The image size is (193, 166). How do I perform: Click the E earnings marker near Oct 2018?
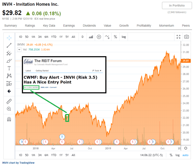point(97,142)
